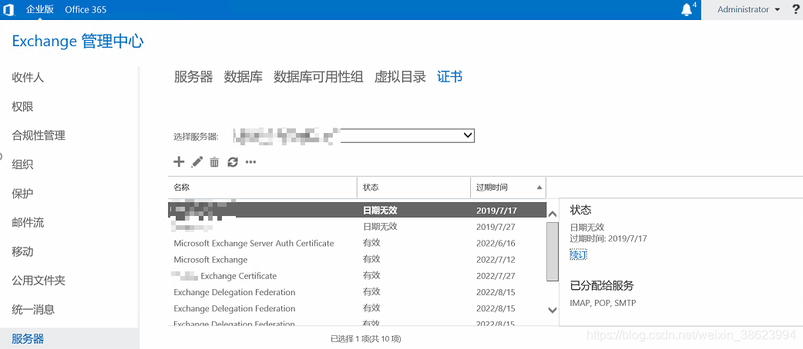Click the 名称 column header
The height and width of the screenshot is (349, 803).
tap(262, 188)
